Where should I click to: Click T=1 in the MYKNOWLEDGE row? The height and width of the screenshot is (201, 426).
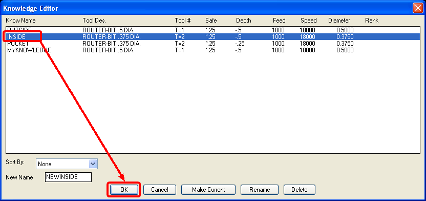click(179, 50)
